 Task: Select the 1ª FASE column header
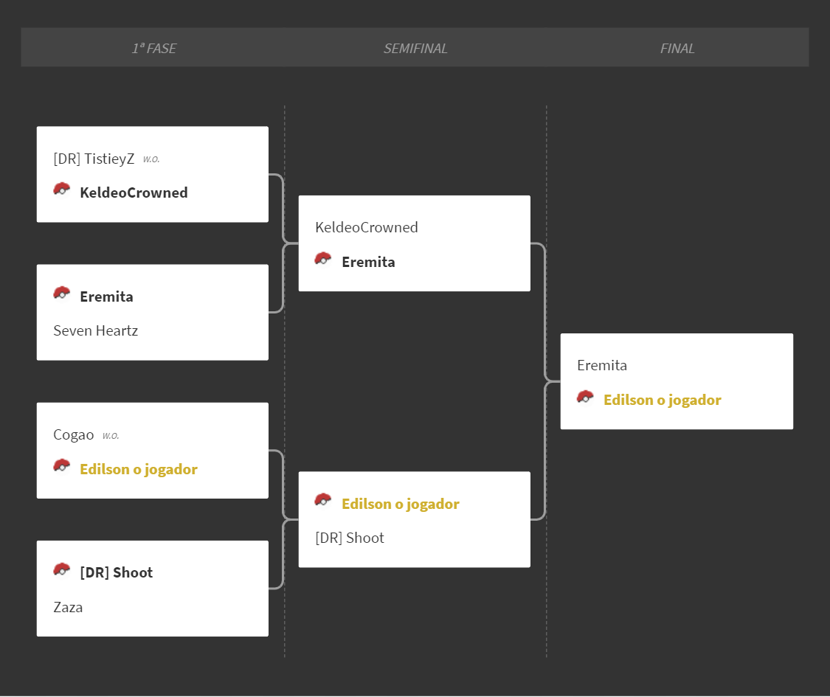(154, 48)
